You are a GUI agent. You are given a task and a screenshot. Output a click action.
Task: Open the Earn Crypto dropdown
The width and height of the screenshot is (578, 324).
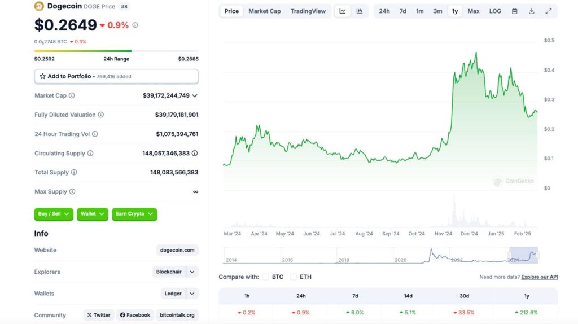click(134, 214)
